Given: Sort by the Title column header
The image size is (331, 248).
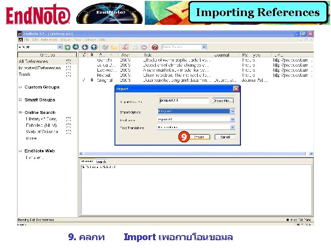Looking at the screenshot, I should pyautogui.click(x=177, y=55).
